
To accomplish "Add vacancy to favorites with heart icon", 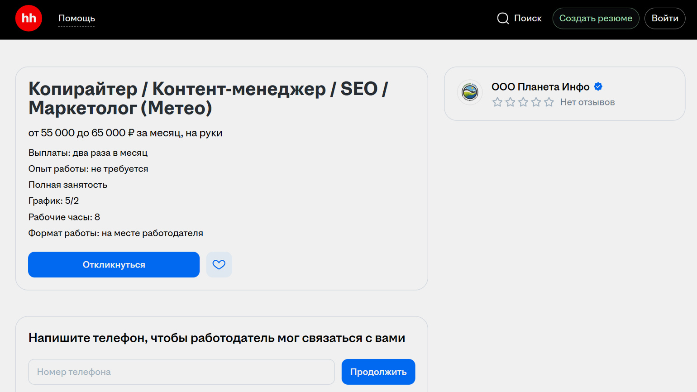I will [x=219, y=265].
